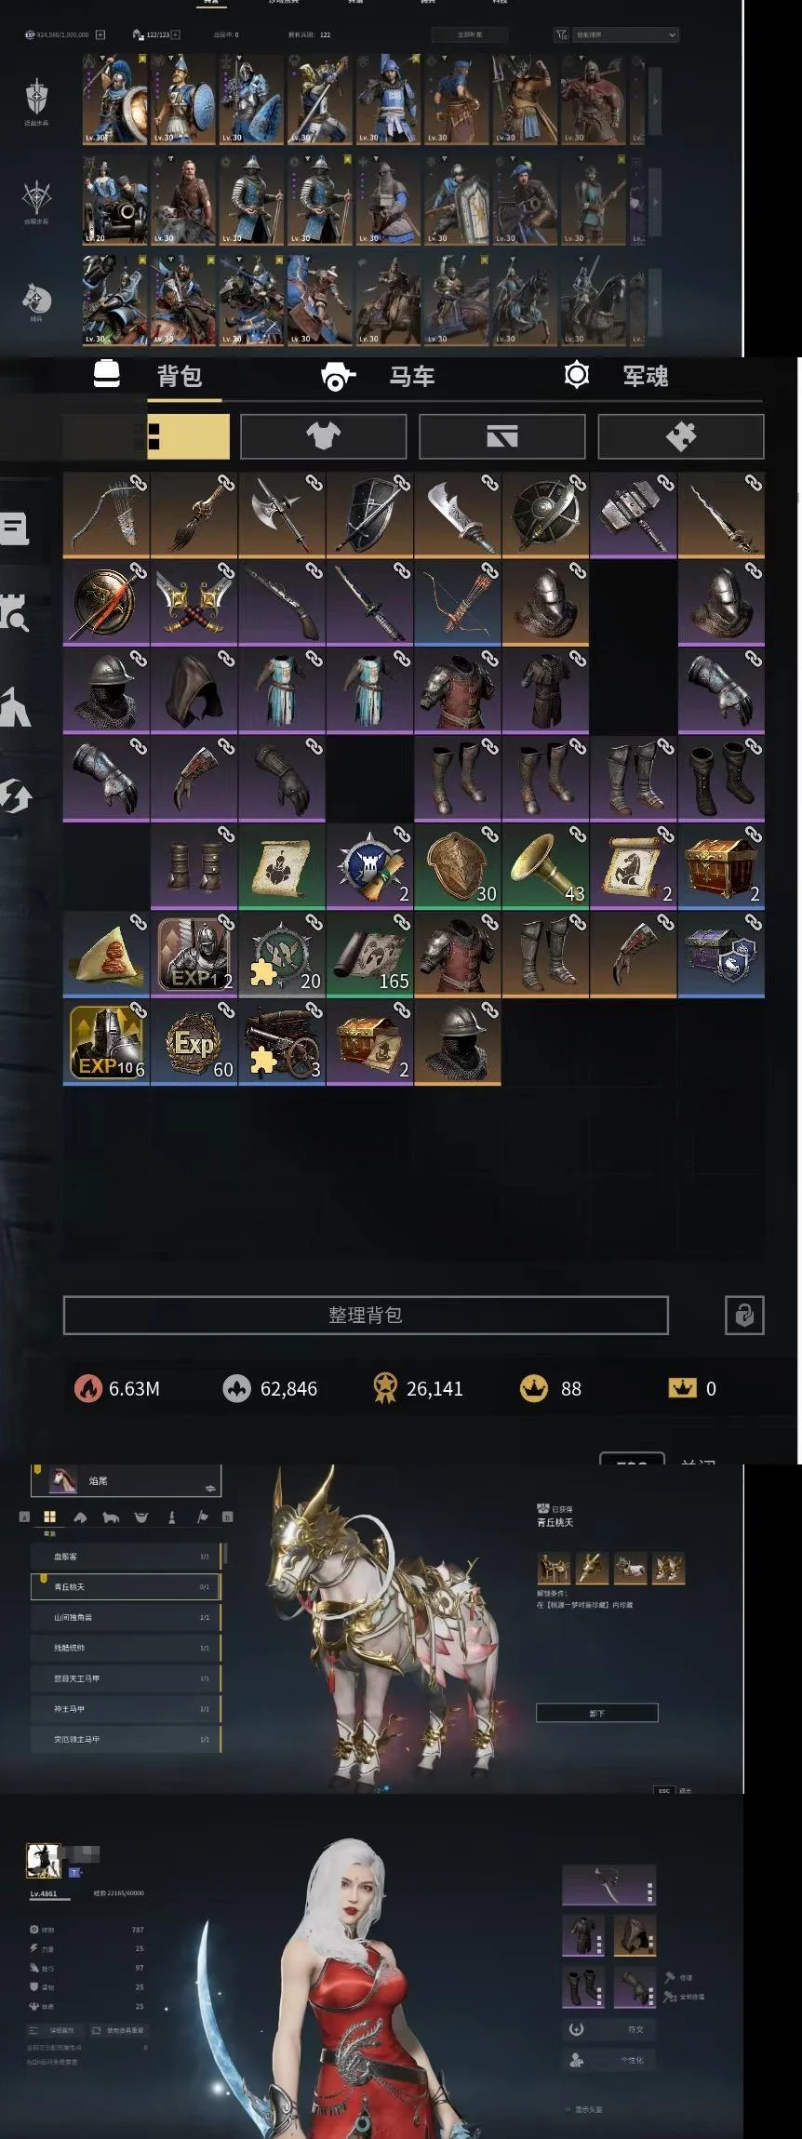The image size is (802, 2139).
Task: Click the skin list scrollbar handle
Action: pos(224,1553)
